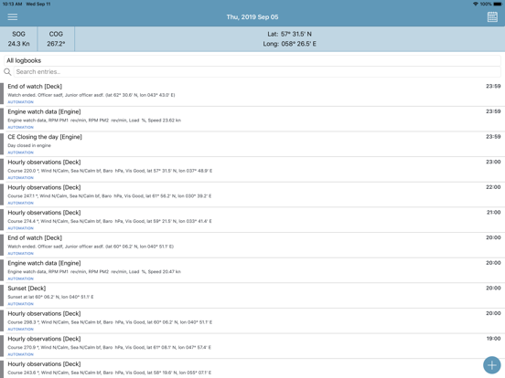Tap the blue add entry plus button

492,365
